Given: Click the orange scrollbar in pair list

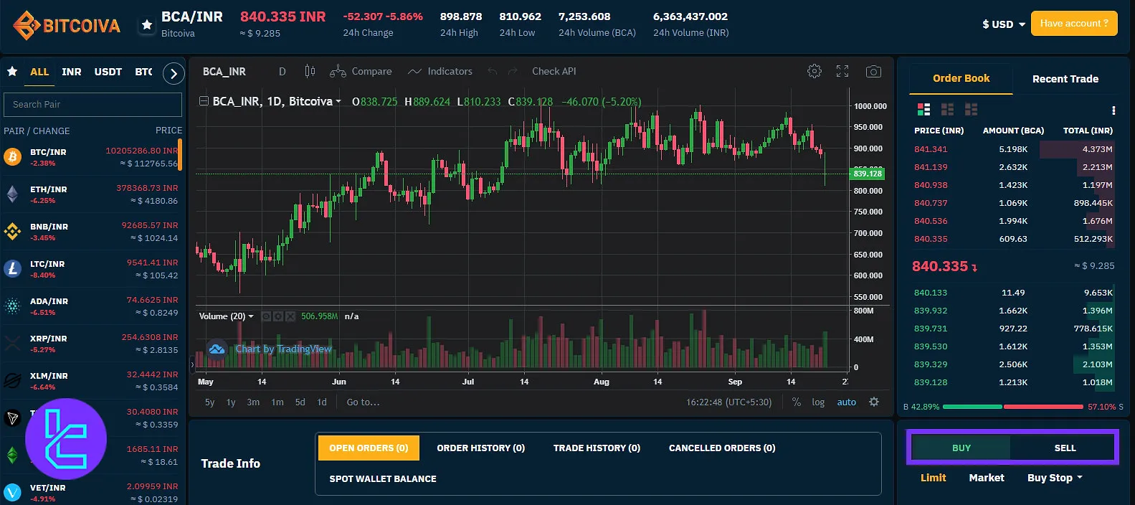Looking at the screenshot, I should (180, 154).
